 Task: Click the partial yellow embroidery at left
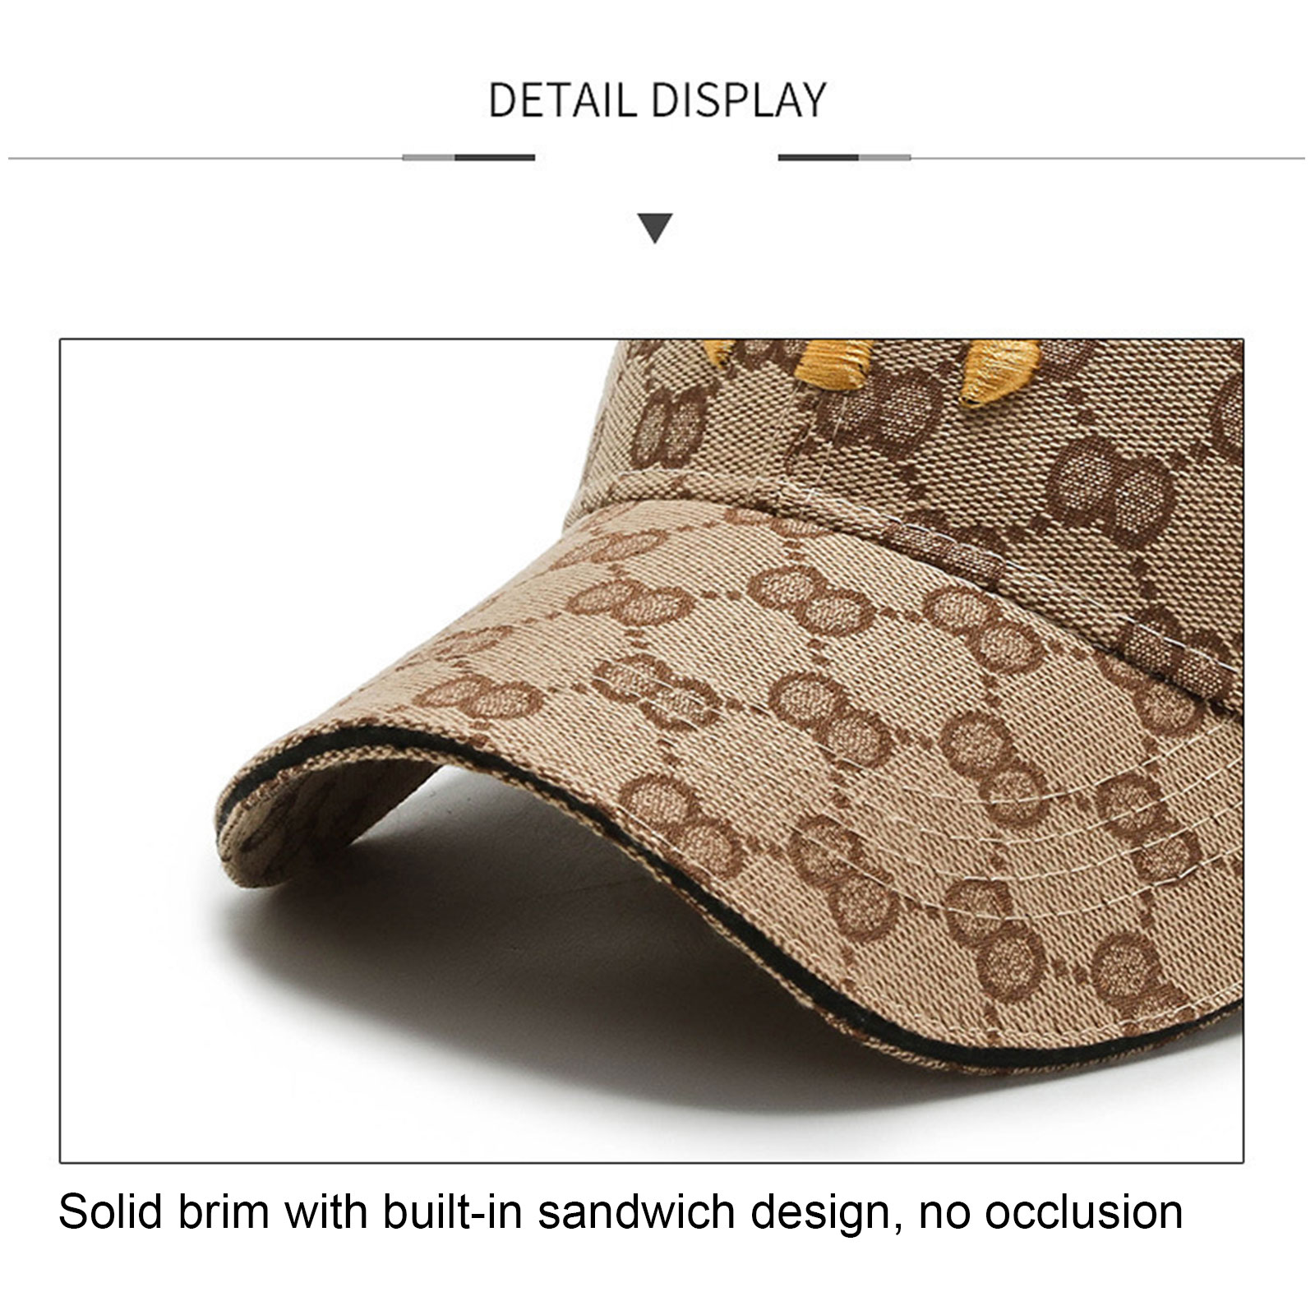[x=718, y=352]
